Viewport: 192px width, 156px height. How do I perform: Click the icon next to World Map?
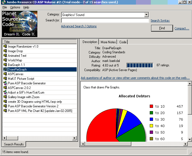pos(5,60)
